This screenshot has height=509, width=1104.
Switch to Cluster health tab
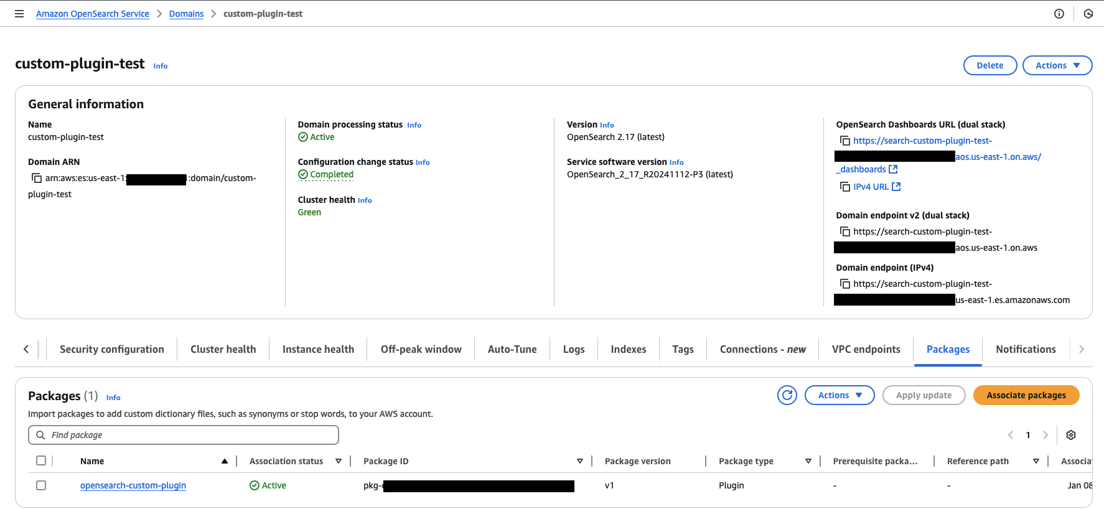[x=223, y=350]
